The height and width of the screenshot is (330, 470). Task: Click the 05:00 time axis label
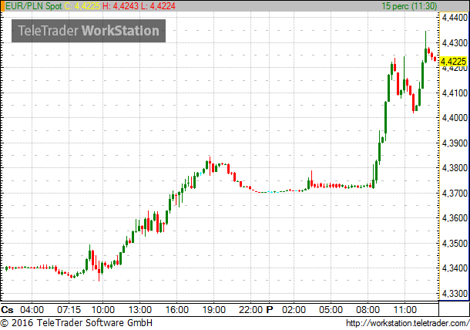coord(331,310)
